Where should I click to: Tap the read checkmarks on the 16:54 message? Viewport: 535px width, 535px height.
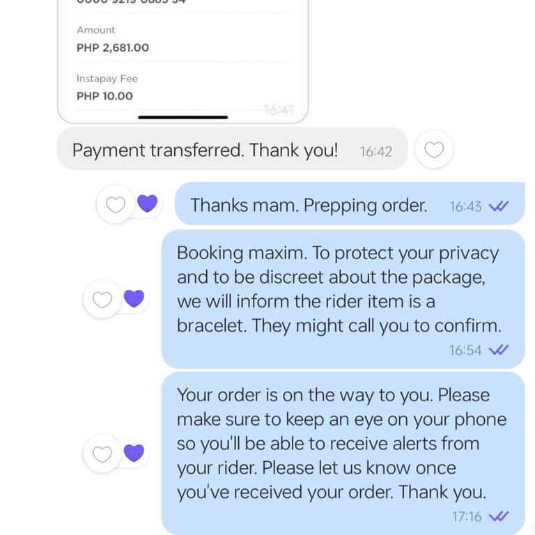click(499, 350)
